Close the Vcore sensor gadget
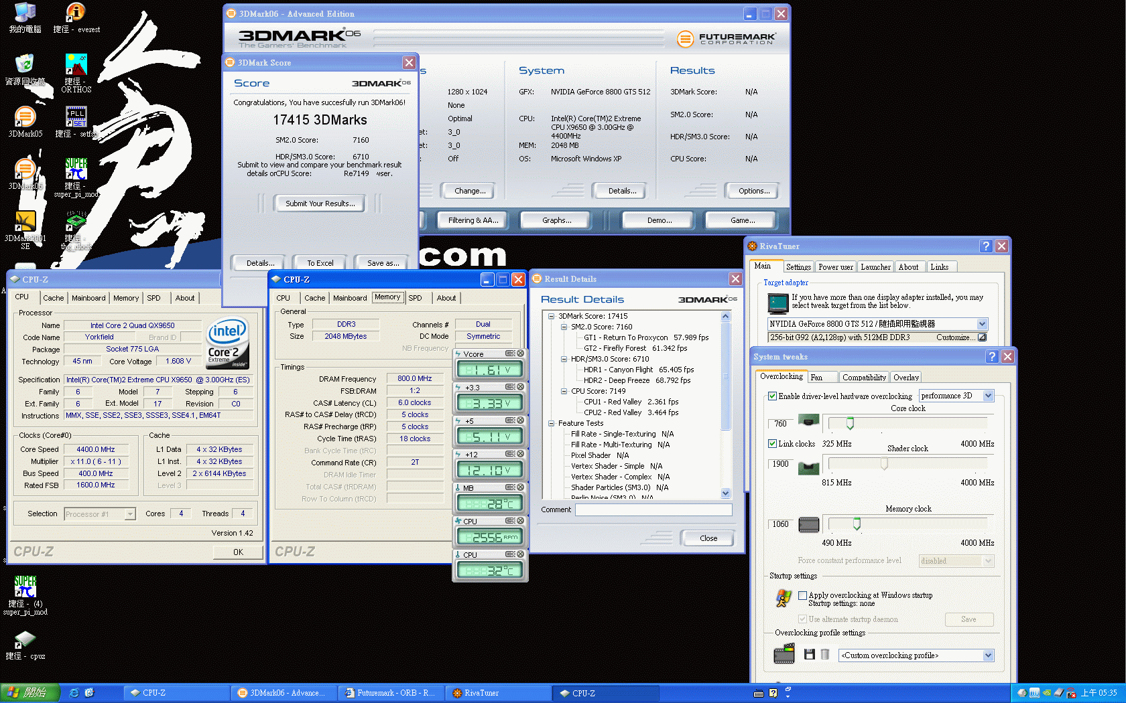Image resolution: width=1126 pixels, height=703 pixels. 520,354
